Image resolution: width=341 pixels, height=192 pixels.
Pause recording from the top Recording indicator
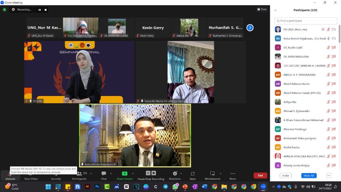[40, 10]
